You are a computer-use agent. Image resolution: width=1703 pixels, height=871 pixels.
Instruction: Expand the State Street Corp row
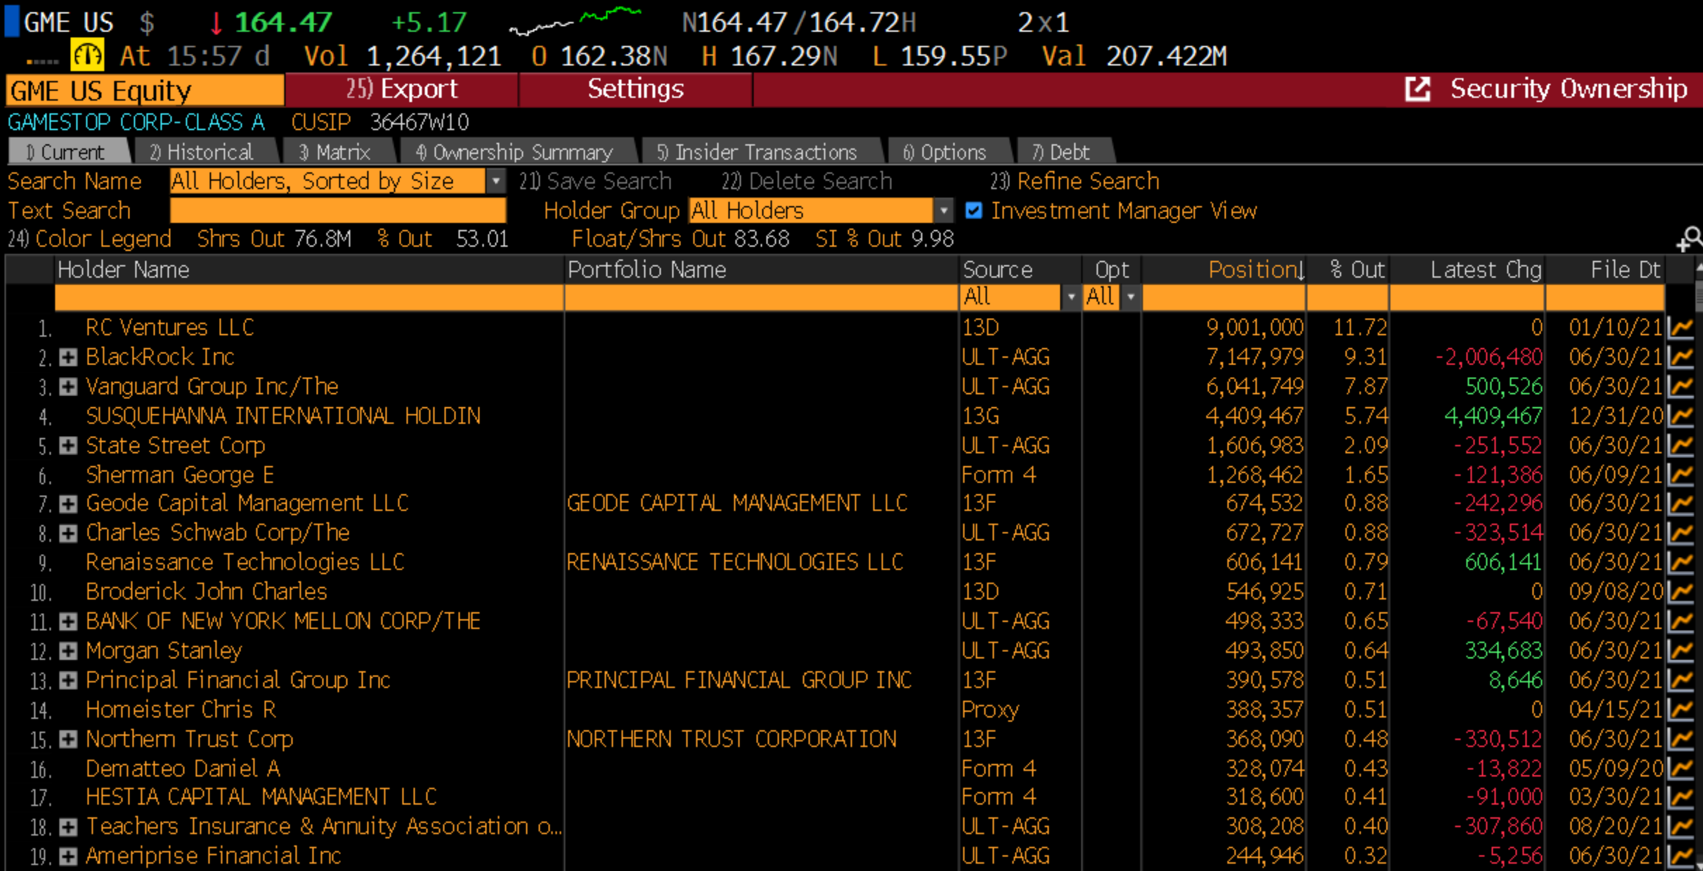coord(67,446)
